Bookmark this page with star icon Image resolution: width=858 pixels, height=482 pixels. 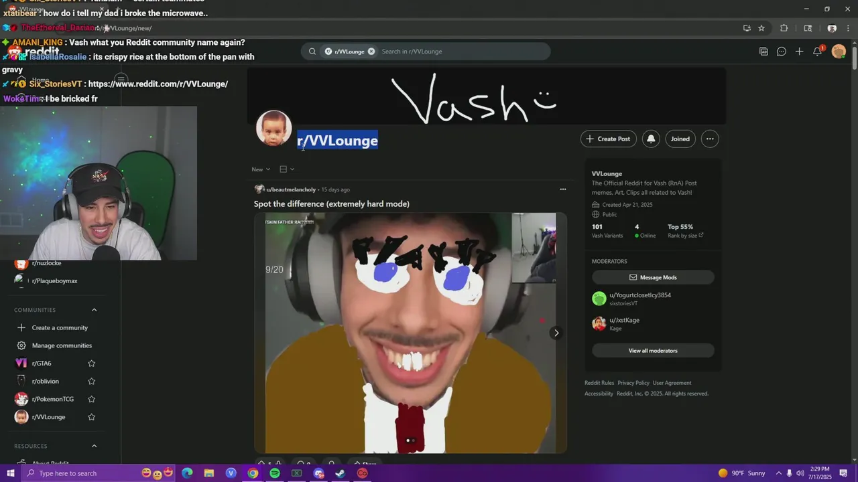(761, 28)
